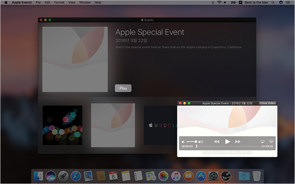Image resolution: width=295 pixels, height=184 pixels.
Task: Open Safari compass icon in Dock
Action: (76, 176)
